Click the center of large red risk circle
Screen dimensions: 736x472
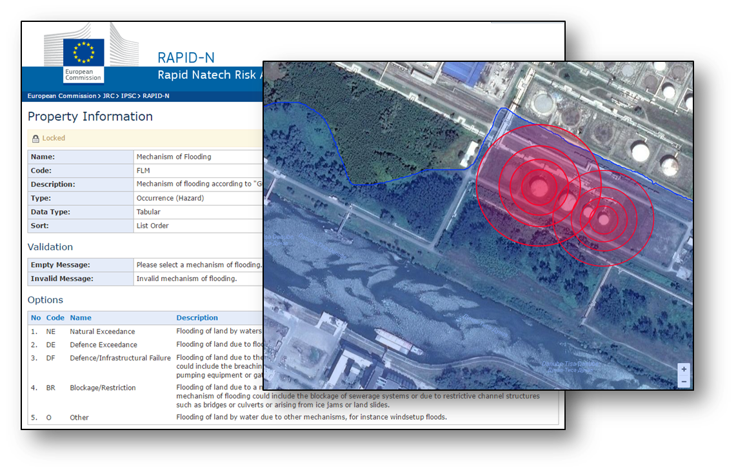click(x=539, y=187)
